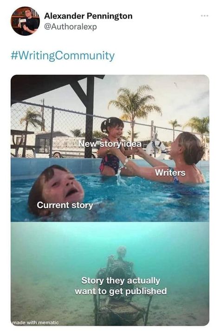This screenshot has height=331, width=220.
Task: Open Alexander Pennington's profile avatar
Action: [x=25, y=21]
